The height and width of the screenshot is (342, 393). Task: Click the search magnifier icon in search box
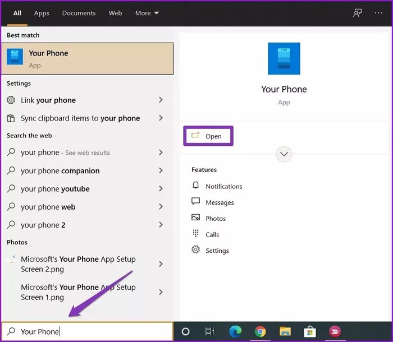pyautogui.click(x=11, y=331)
